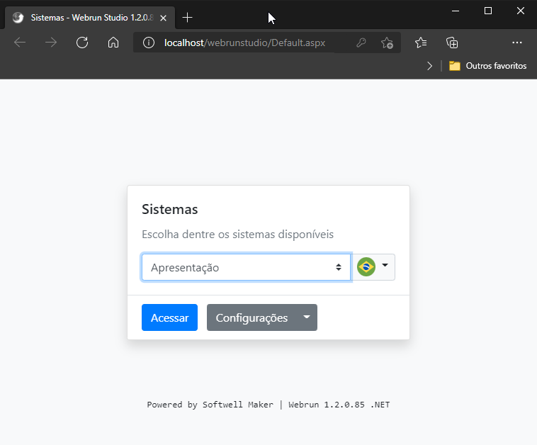537x445 pixels.
Task: Expand the Apresentação system dropdown
Action: click(x=246, y=268)
